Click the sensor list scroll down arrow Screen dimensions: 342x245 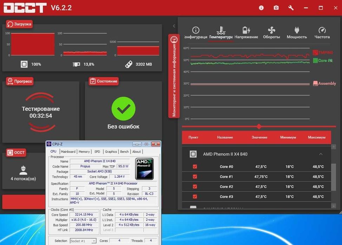click(334, 206)
